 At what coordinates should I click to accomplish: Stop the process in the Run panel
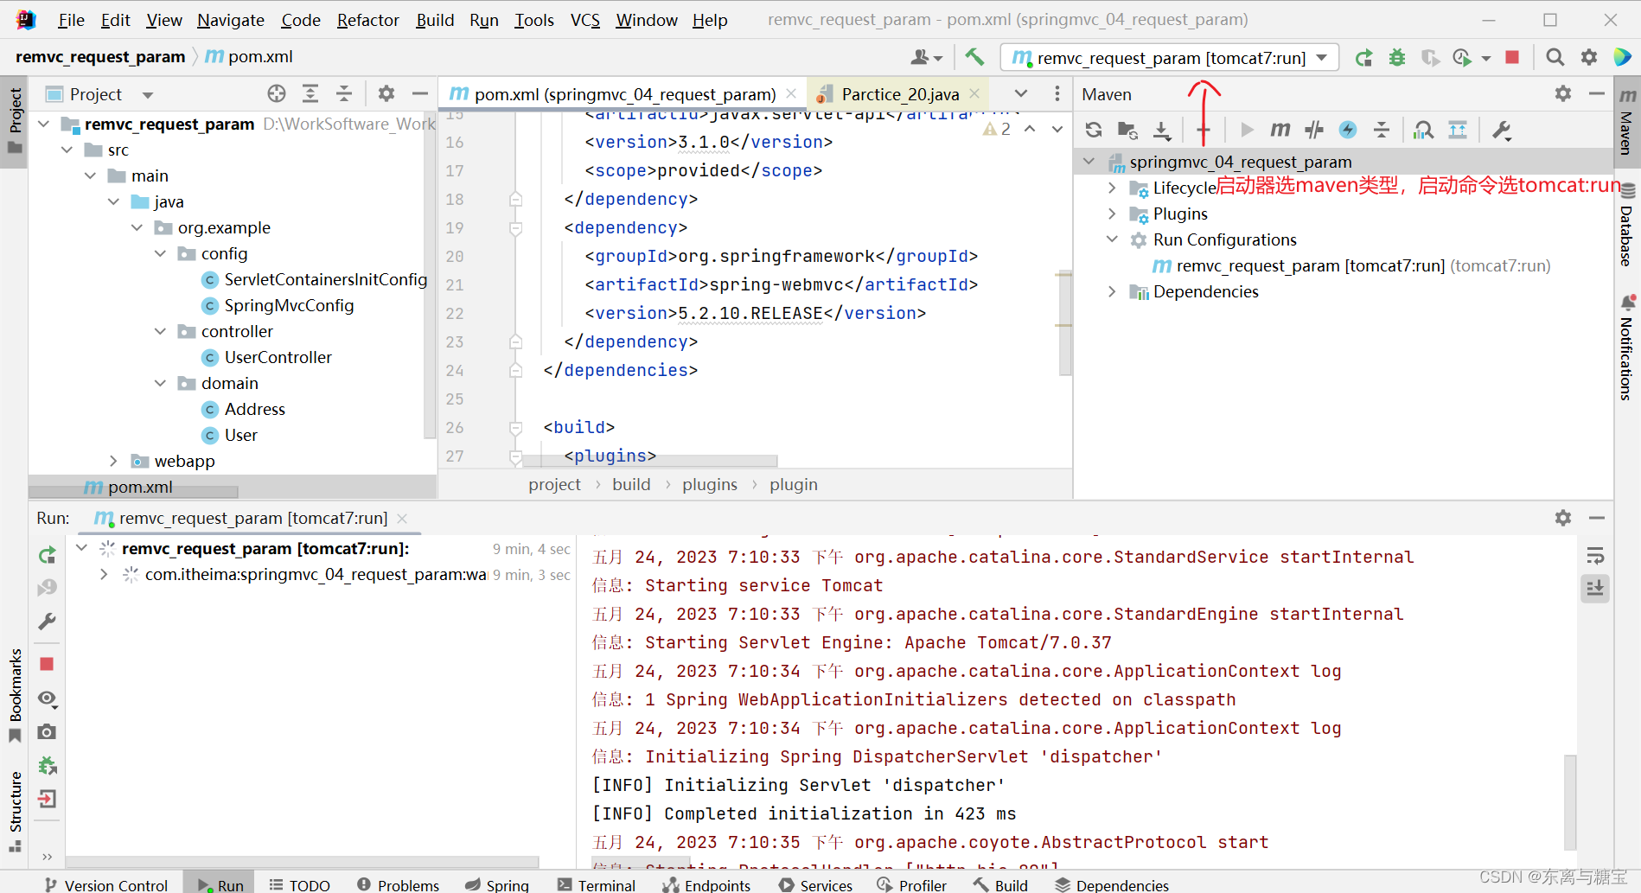click(48, 664)
